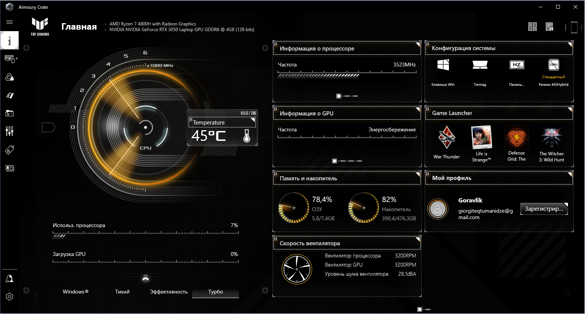Screen dimensions: 585x314
Task: Expand the Память и накопитель panel corner
Action: tap(417, 175)
